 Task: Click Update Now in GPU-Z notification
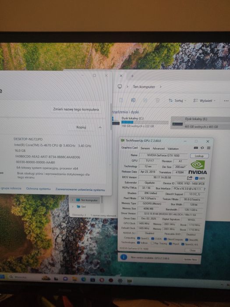pos(190,259)
